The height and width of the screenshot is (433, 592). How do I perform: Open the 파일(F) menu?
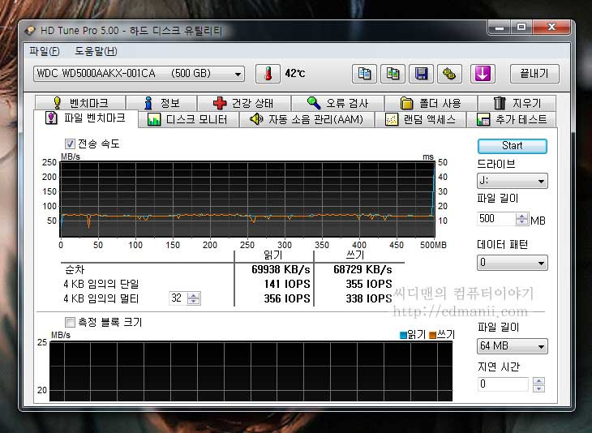44,51
